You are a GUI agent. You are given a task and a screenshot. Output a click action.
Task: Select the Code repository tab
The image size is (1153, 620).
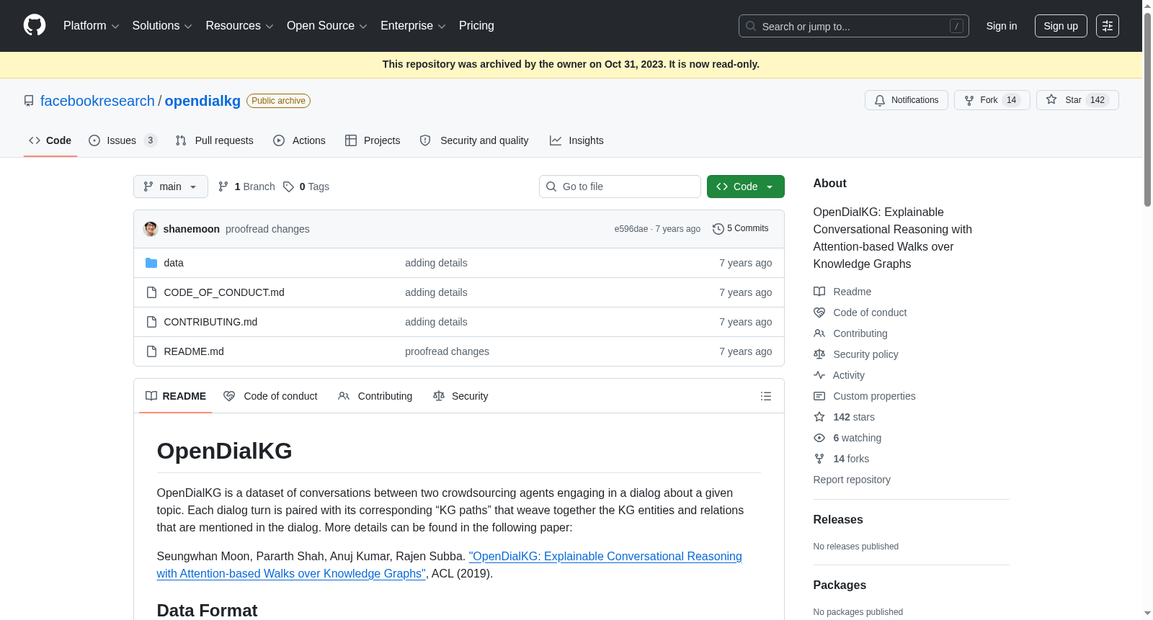coord(50,140)
